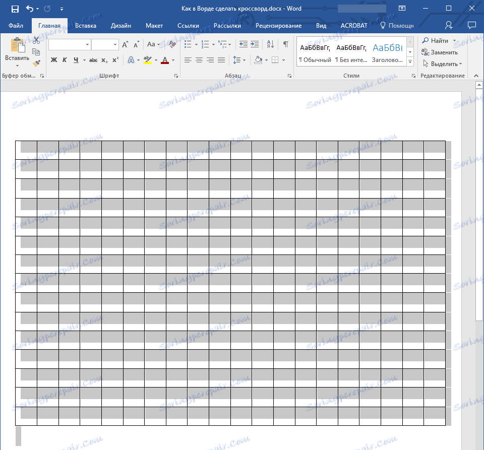Screen dimensions: 484x450
Task: Clear all formatting with eraser icon
Action: point(171,44)
